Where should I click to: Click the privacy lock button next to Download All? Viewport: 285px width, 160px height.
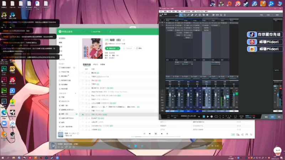[x=139, y=48]
